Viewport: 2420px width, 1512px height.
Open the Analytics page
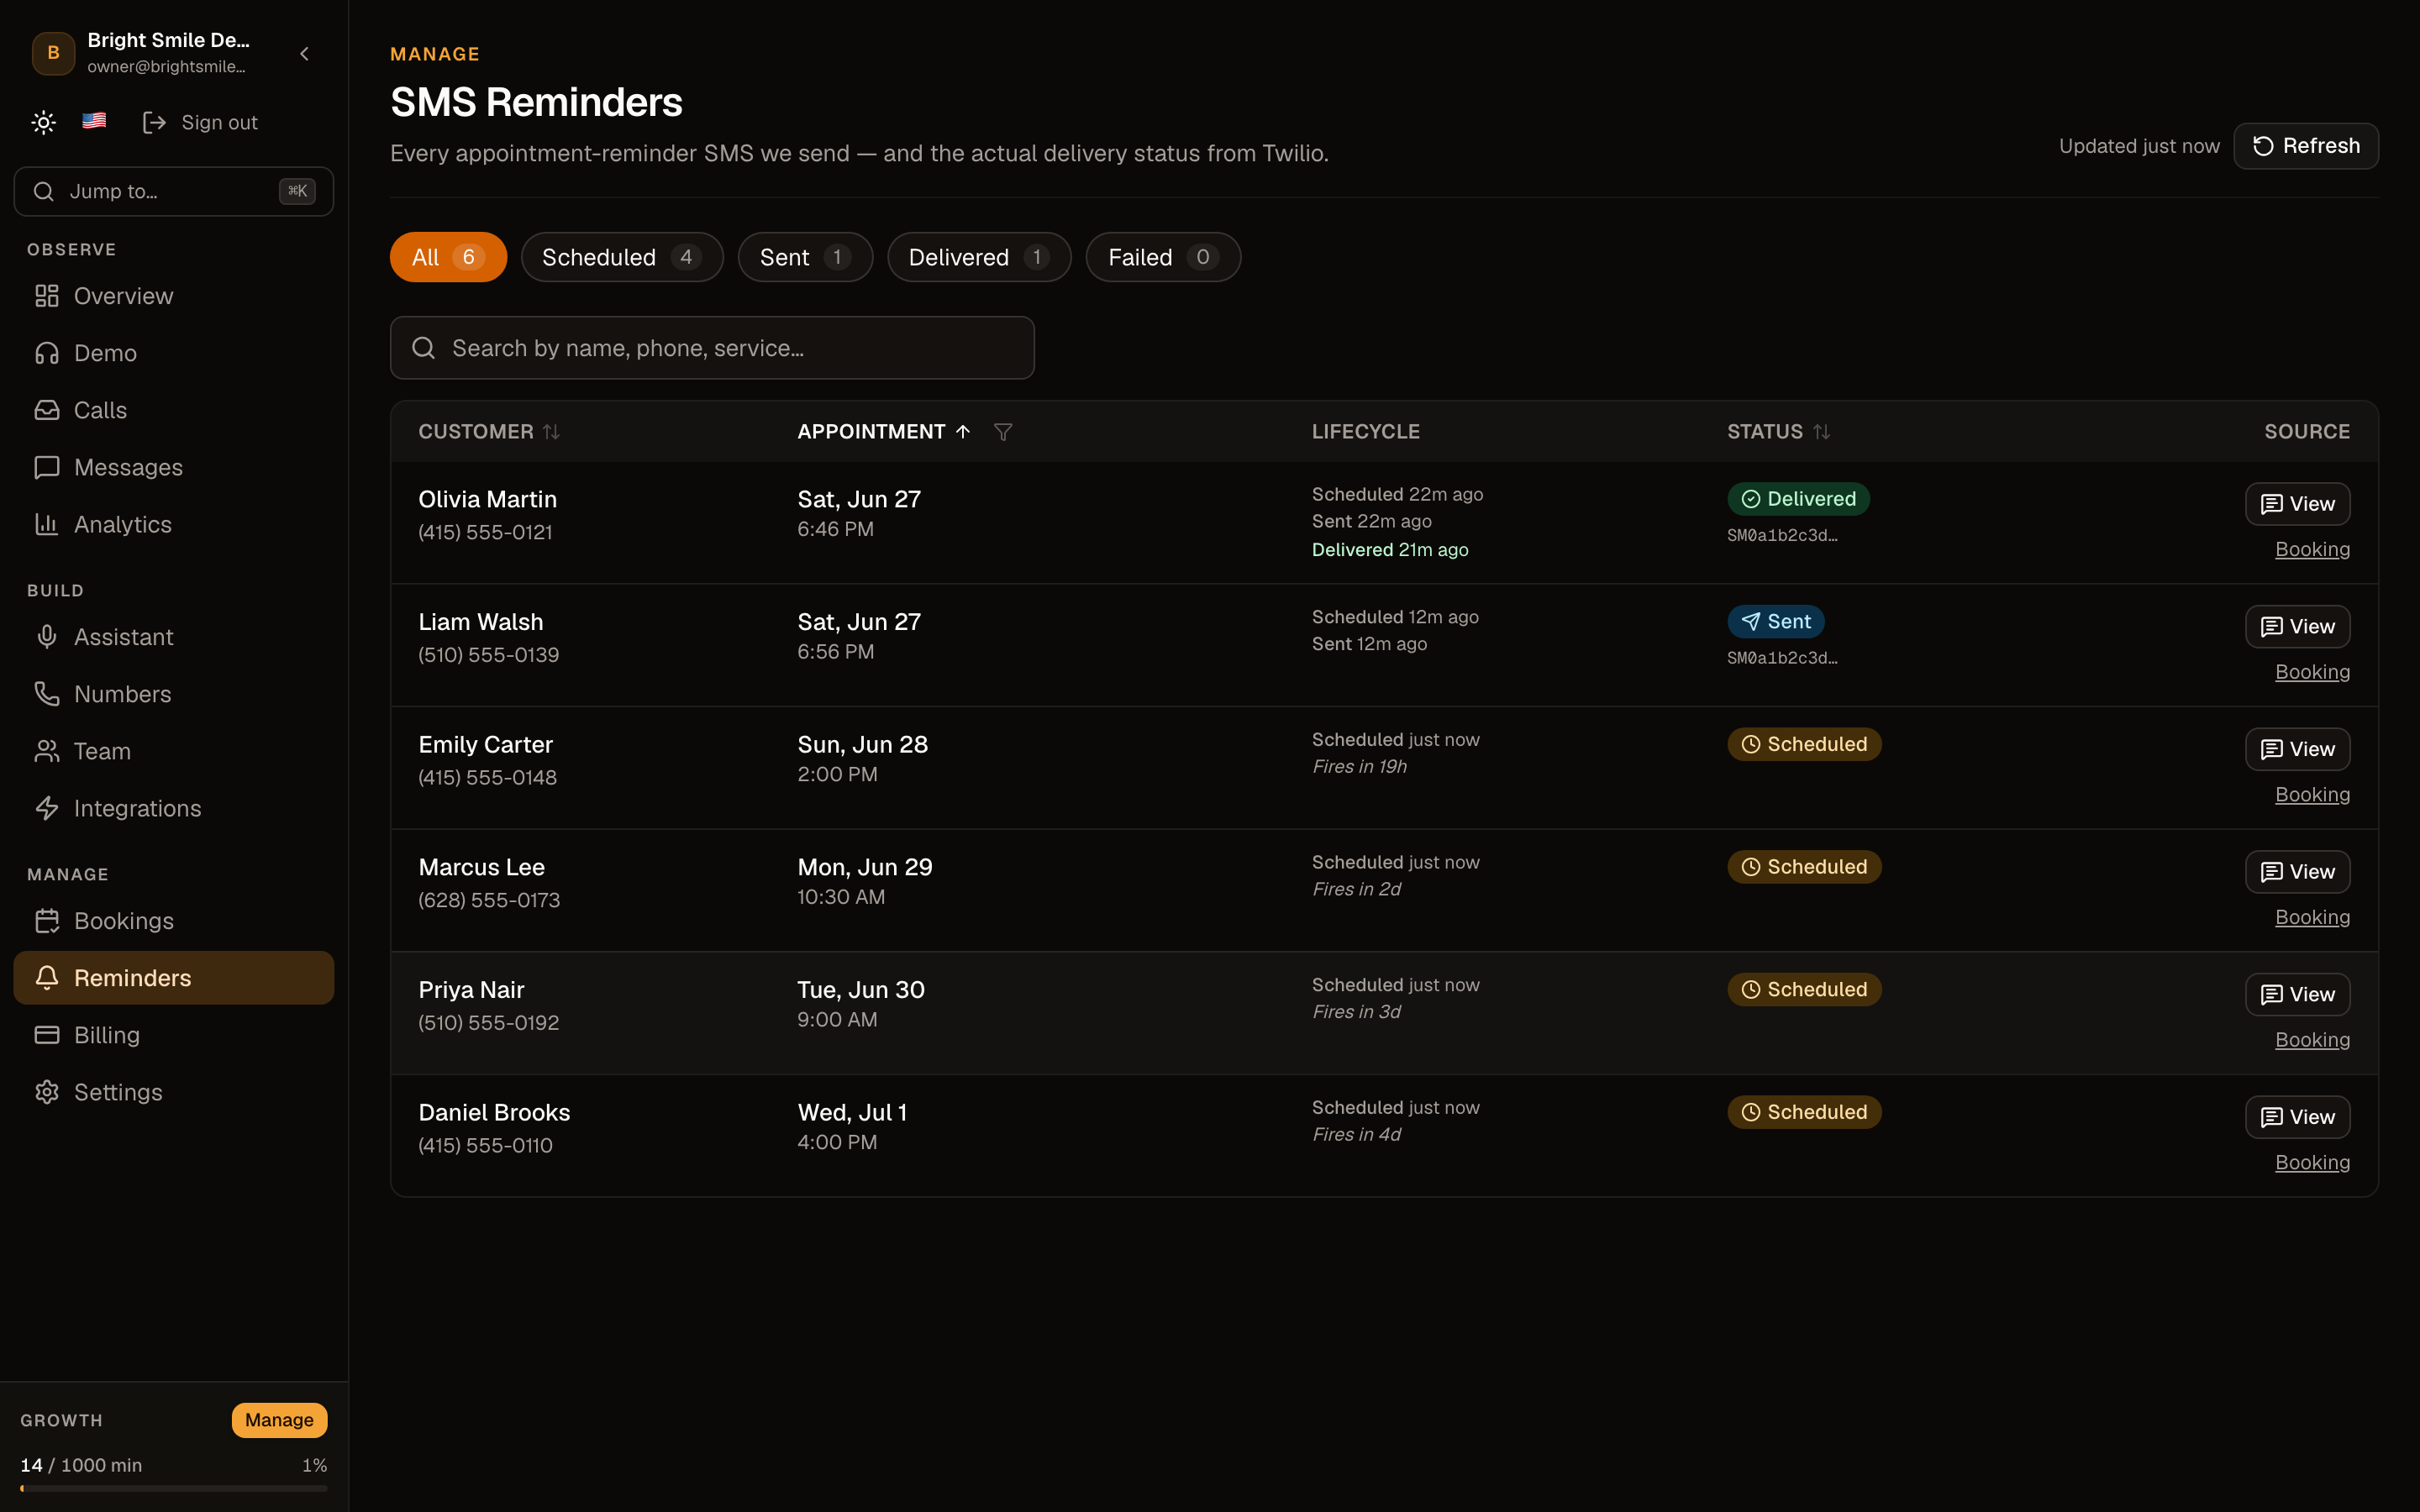(x=174, y=524)
